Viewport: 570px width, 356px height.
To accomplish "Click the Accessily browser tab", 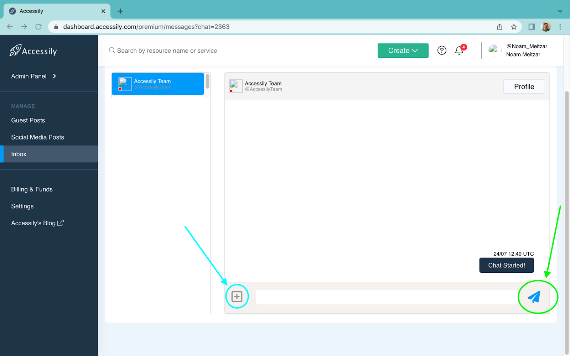I will coord(57,11).
